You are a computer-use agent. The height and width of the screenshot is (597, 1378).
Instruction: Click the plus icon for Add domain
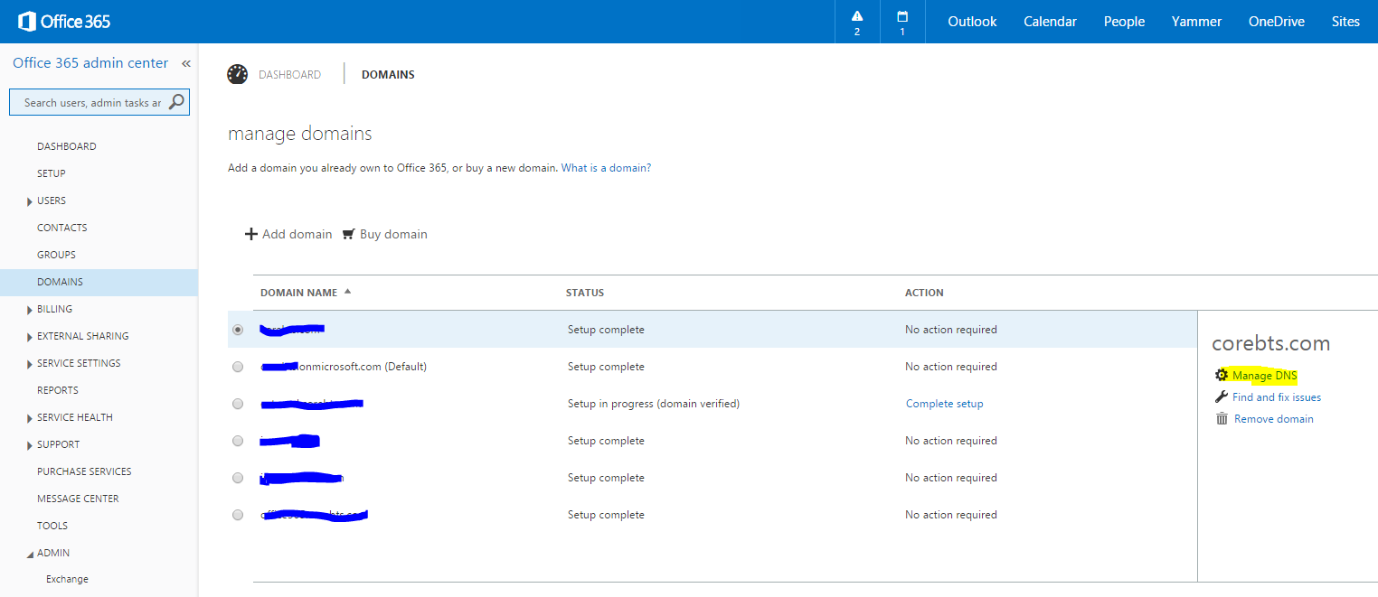coord(251,234)
